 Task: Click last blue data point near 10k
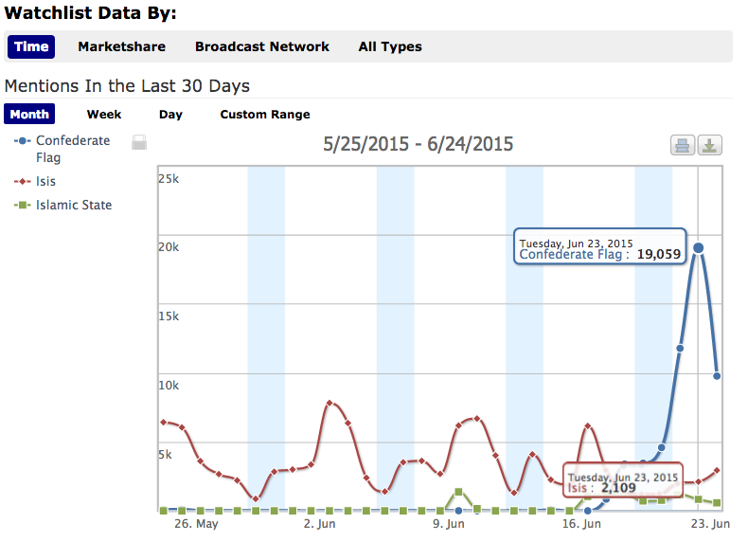(x=718, y=376)
